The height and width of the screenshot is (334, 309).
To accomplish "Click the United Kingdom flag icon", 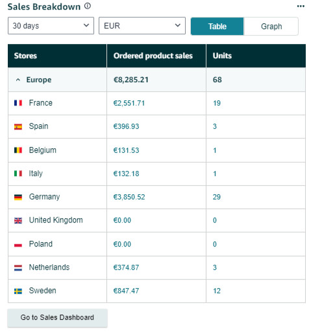I will pos(18,221).
